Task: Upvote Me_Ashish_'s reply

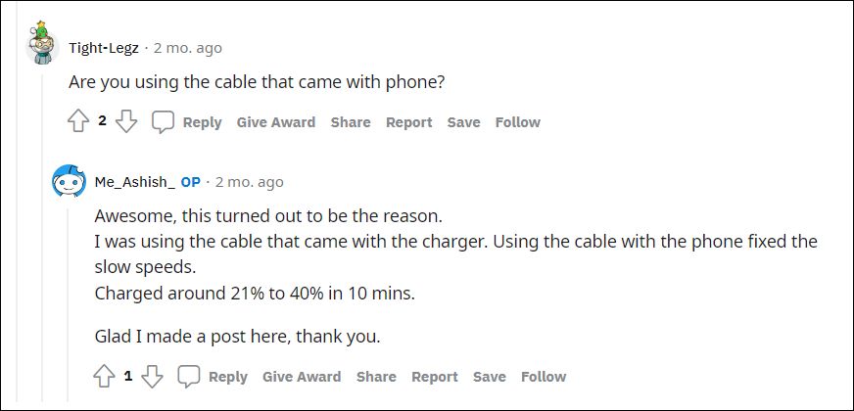Action: (x=104, y=377)
